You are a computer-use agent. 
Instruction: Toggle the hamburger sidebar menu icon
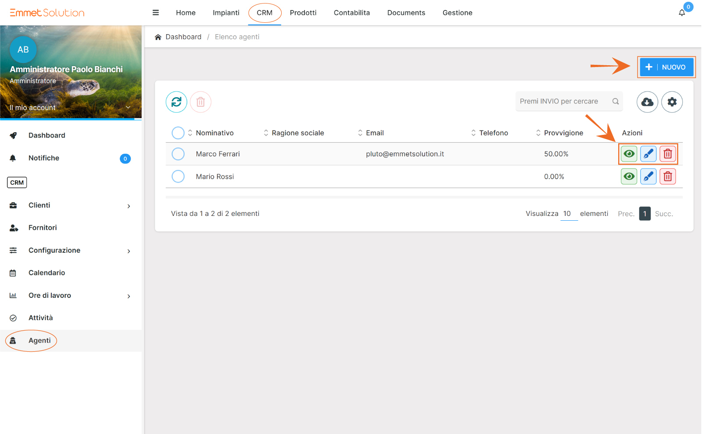click(155, 13)
